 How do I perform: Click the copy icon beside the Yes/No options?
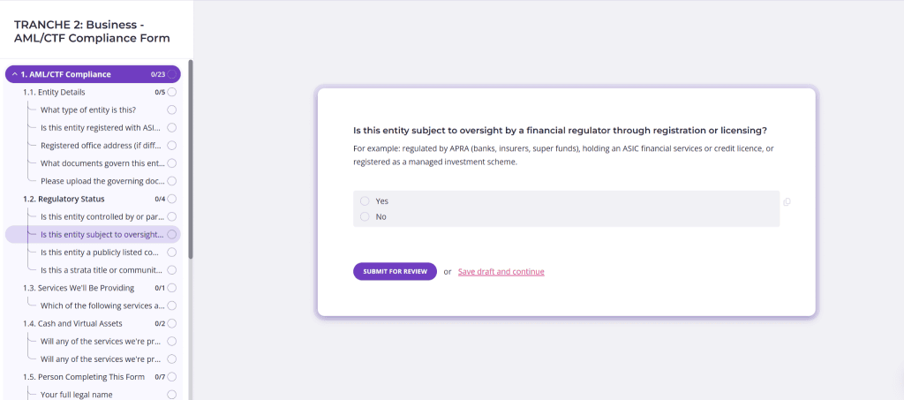(x=787, y=202)
